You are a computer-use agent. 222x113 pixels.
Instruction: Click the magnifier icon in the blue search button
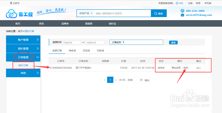156,13
